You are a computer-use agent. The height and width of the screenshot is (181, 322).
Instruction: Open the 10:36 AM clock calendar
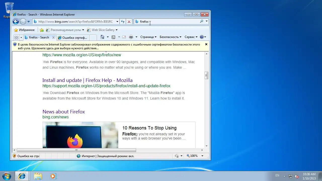pos(309,176)
